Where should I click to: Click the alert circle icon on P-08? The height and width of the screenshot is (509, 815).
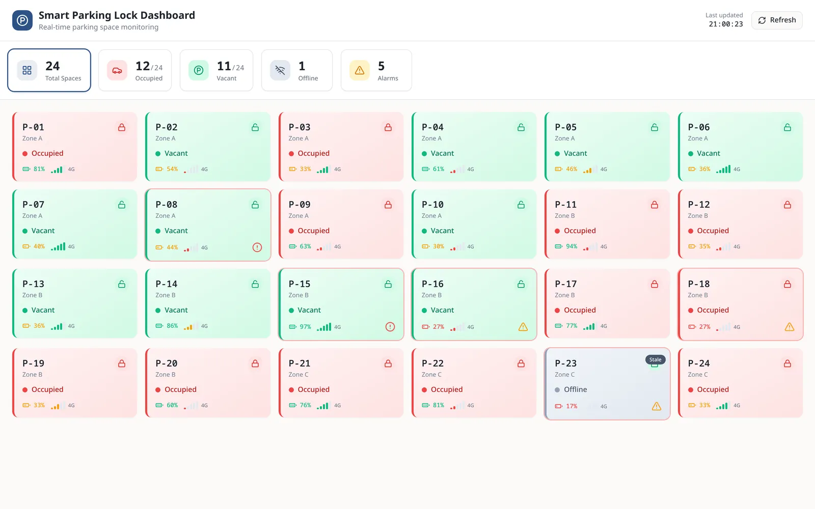[x=257, y=247]
